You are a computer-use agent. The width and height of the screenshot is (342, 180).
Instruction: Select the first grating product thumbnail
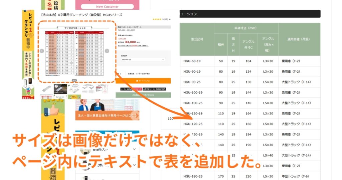click(x=46, y=89)
